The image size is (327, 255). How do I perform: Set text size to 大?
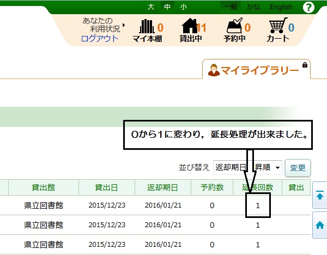coord(151,7)
